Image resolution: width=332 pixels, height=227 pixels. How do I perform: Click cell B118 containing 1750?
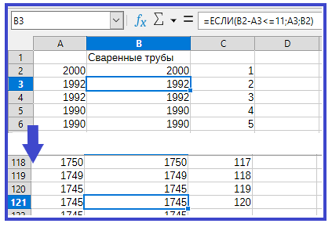click(138, 162)
